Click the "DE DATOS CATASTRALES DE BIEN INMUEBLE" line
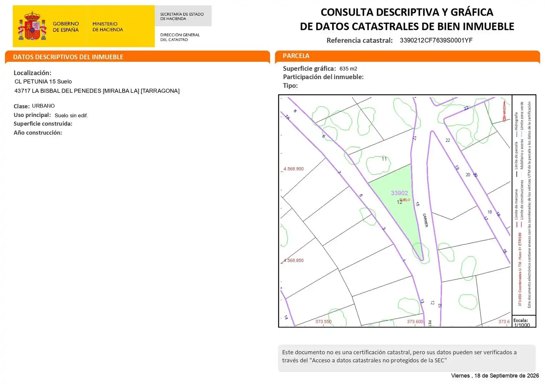This screenshot has height=385, width=546. point(407,26)
